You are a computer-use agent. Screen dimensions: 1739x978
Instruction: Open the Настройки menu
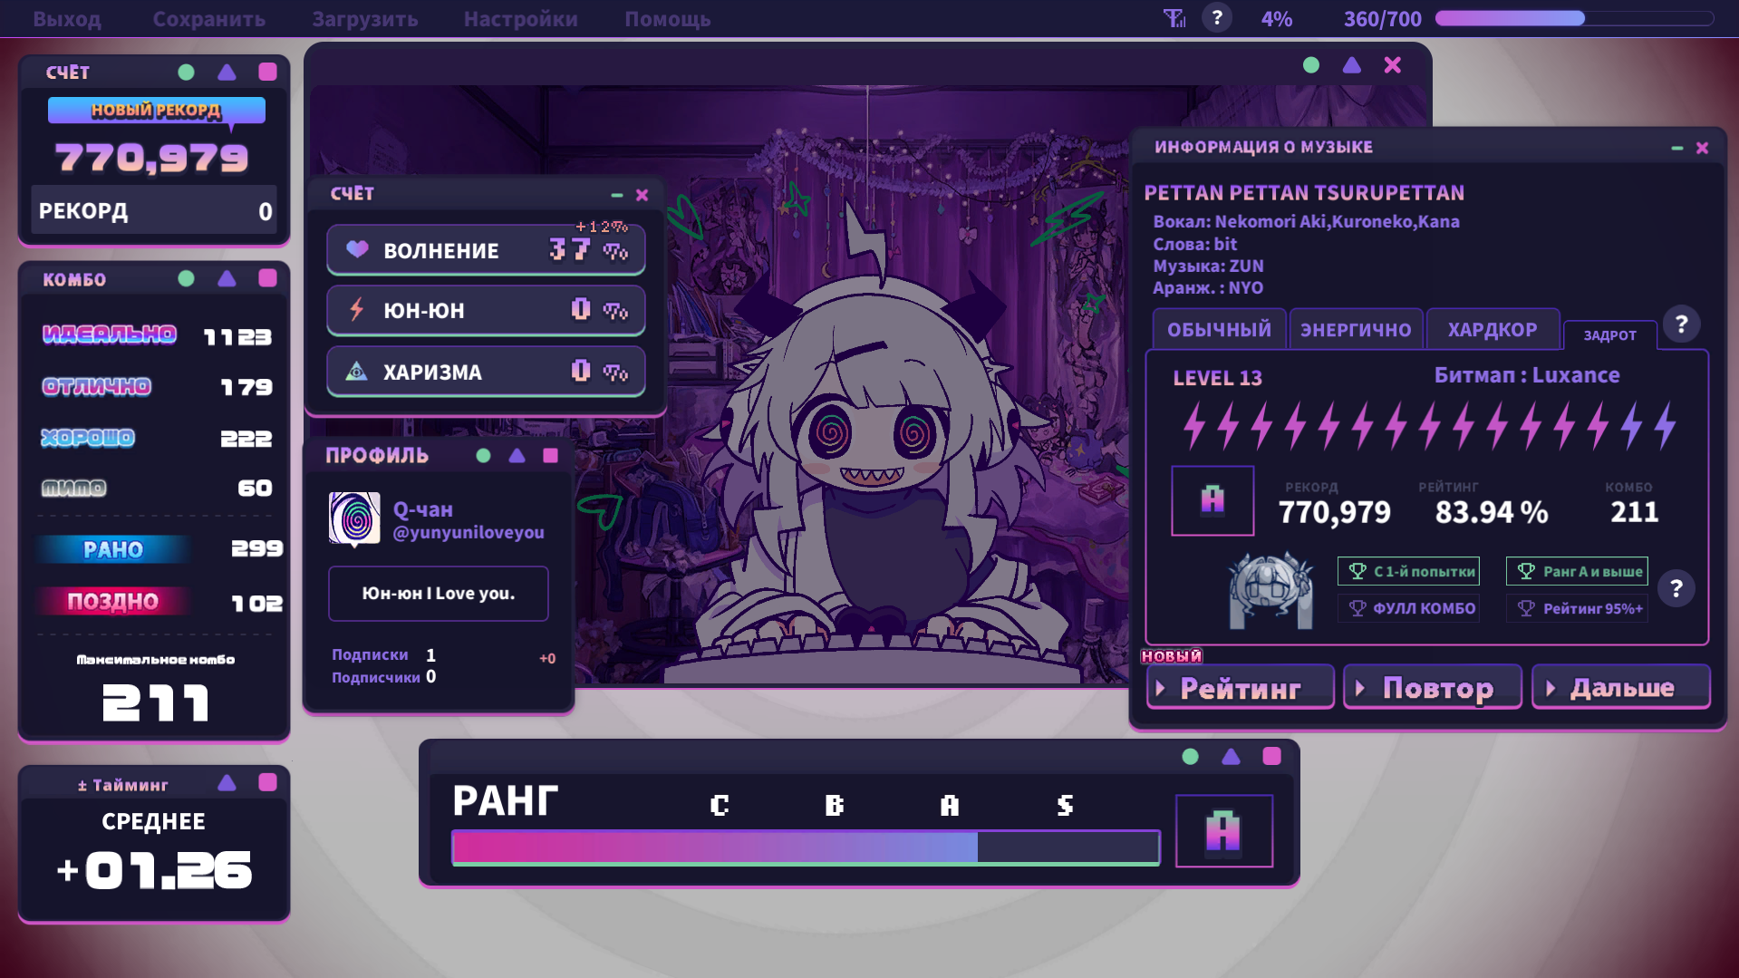click(520, 19)
